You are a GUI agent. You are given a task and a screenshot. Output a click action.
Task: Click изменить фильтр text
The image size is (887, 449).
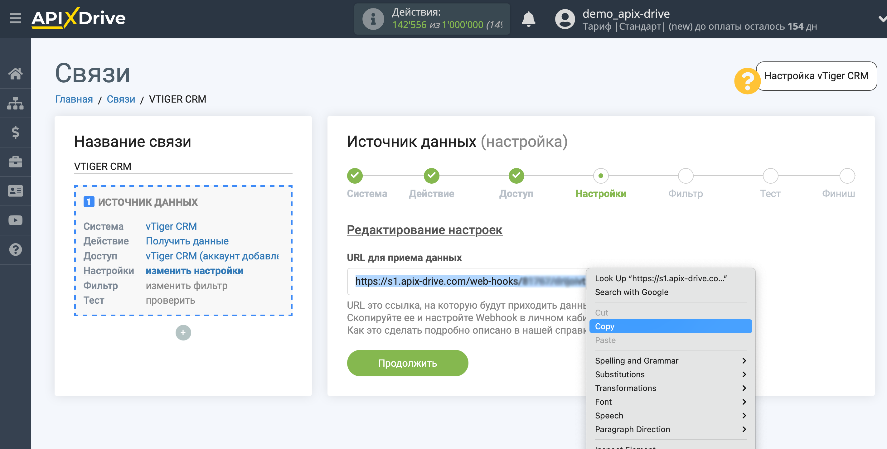coord(187,285)
